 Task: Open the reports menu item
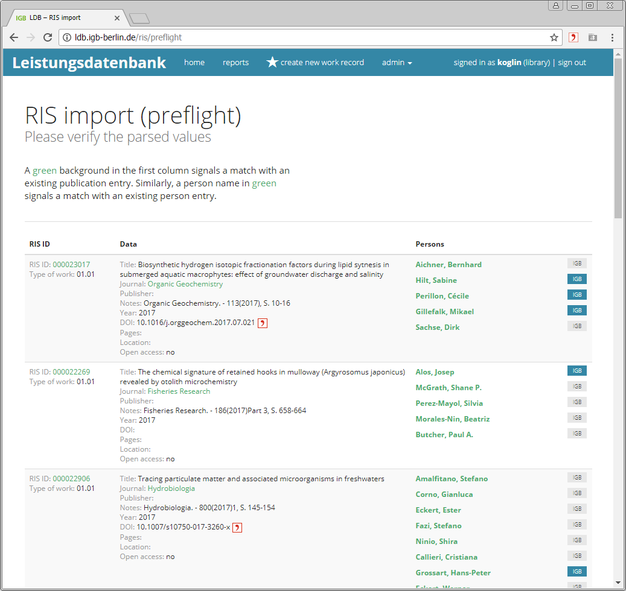(235, 63)
